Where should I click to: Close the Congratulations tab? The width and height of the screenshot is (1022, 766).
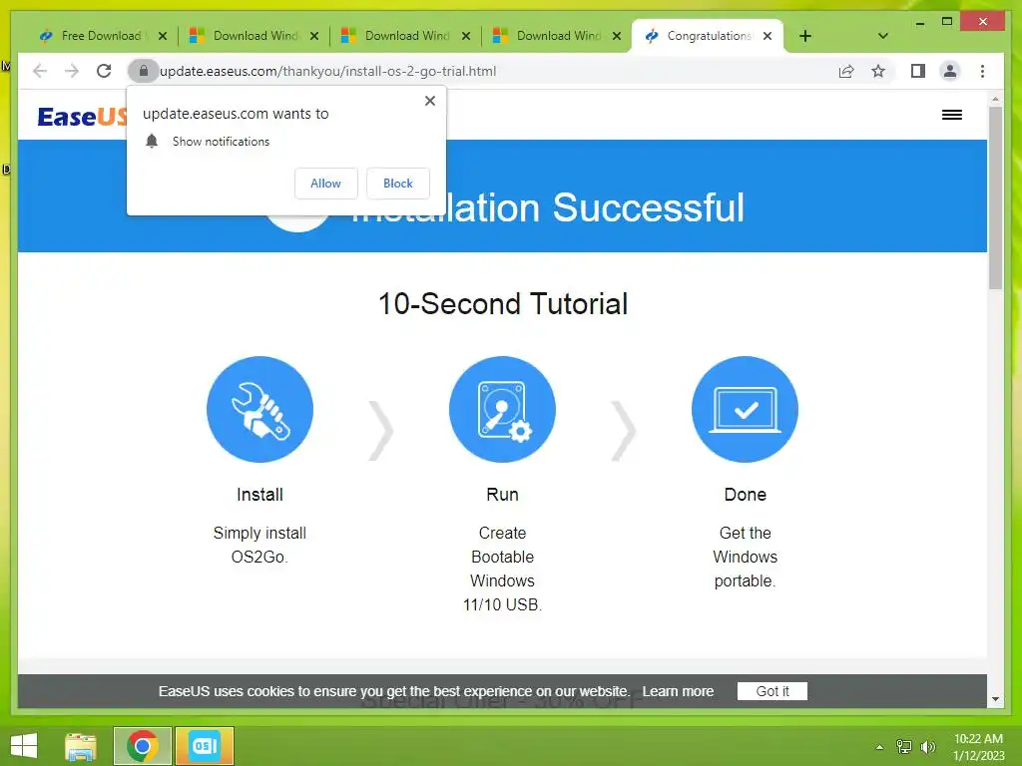pos(767,36)
